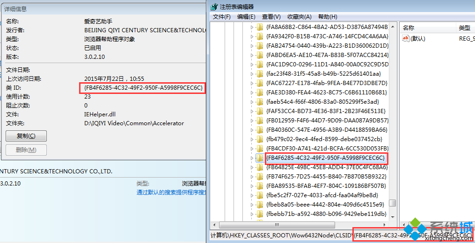Select the {FAC67227-E178-4fab-9FEA key
Screen dimensions: 475x243
click(x=327, y=83)
